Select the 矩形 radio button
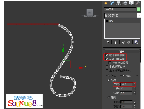Viewport: 144px width, 109px height. pos(109,97)
